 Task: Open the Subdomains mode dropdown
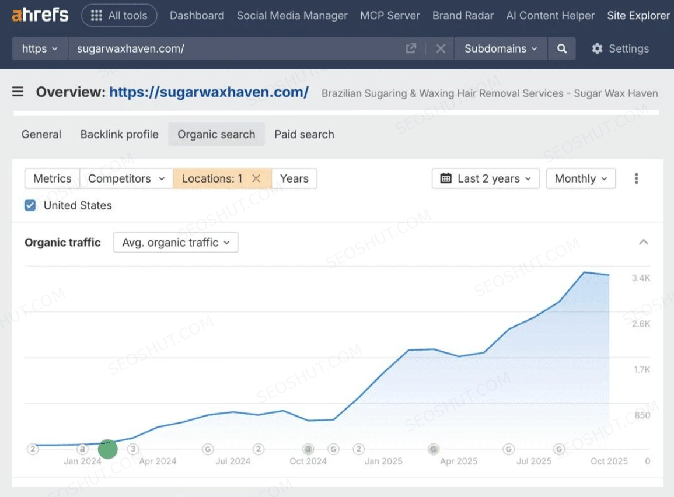tap(501, 48)
